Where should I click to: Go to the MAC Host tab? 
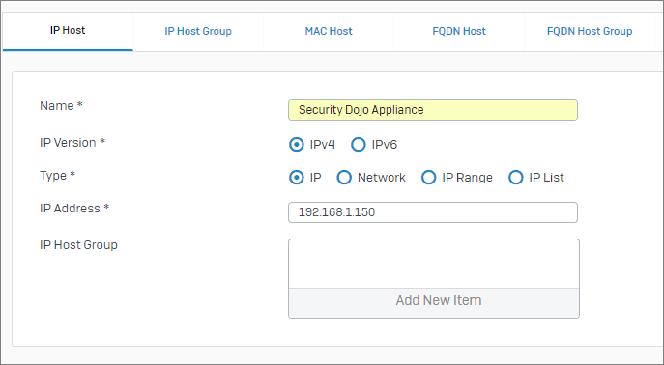coord(329,31)
